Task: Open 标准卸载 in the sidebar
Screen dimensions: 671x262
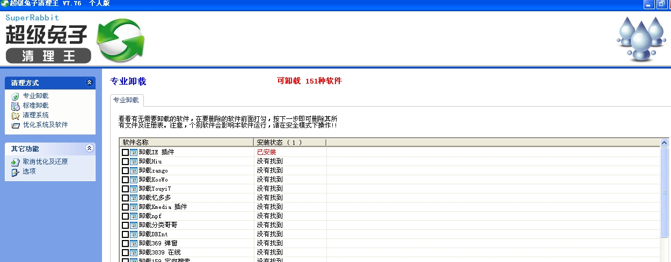Action: [35, 106]
